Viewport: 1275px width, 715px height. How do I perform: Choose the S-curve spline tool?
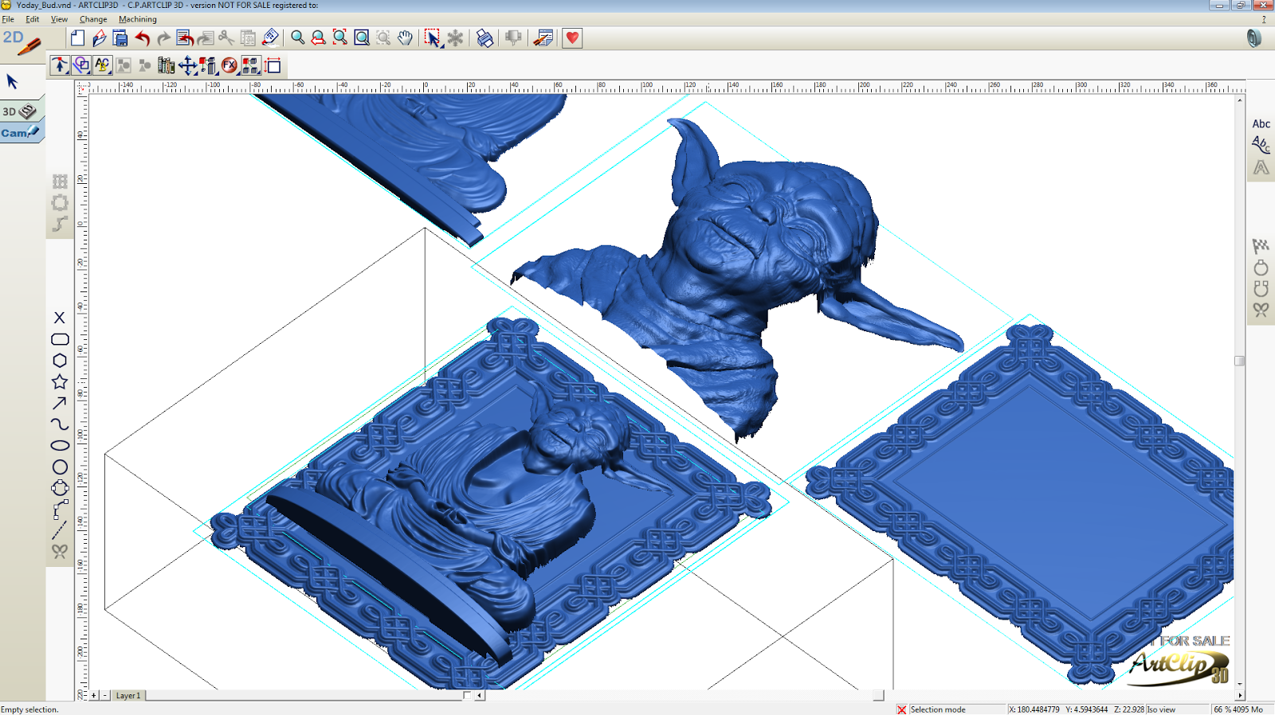tap(60, 424)
